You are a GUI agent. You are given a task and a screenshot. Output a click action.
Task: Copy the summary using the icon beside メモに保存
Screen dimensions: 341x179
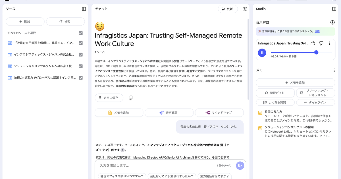coord(131,98)
